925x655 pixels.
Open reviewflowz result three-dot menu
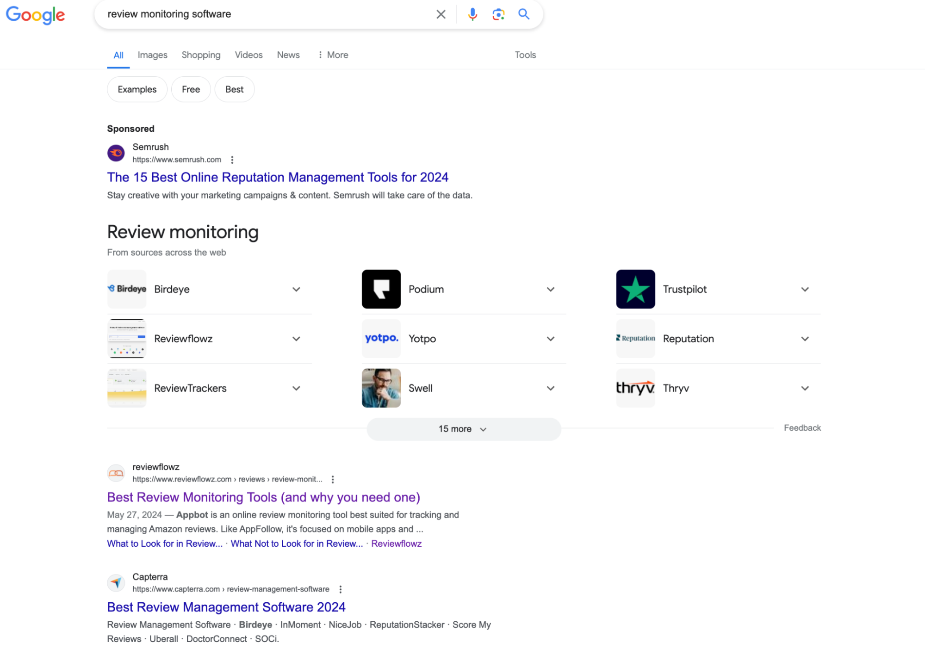point(332,479)
